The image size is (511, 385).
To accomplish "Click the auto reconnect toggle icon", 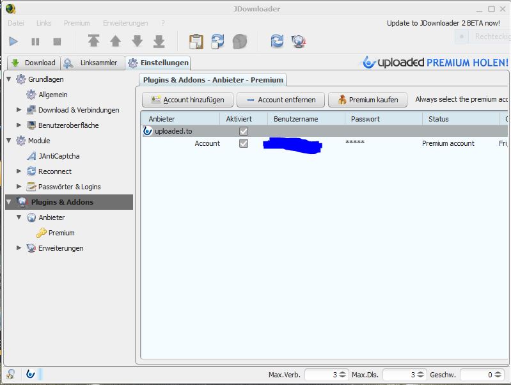I will 217,42.
